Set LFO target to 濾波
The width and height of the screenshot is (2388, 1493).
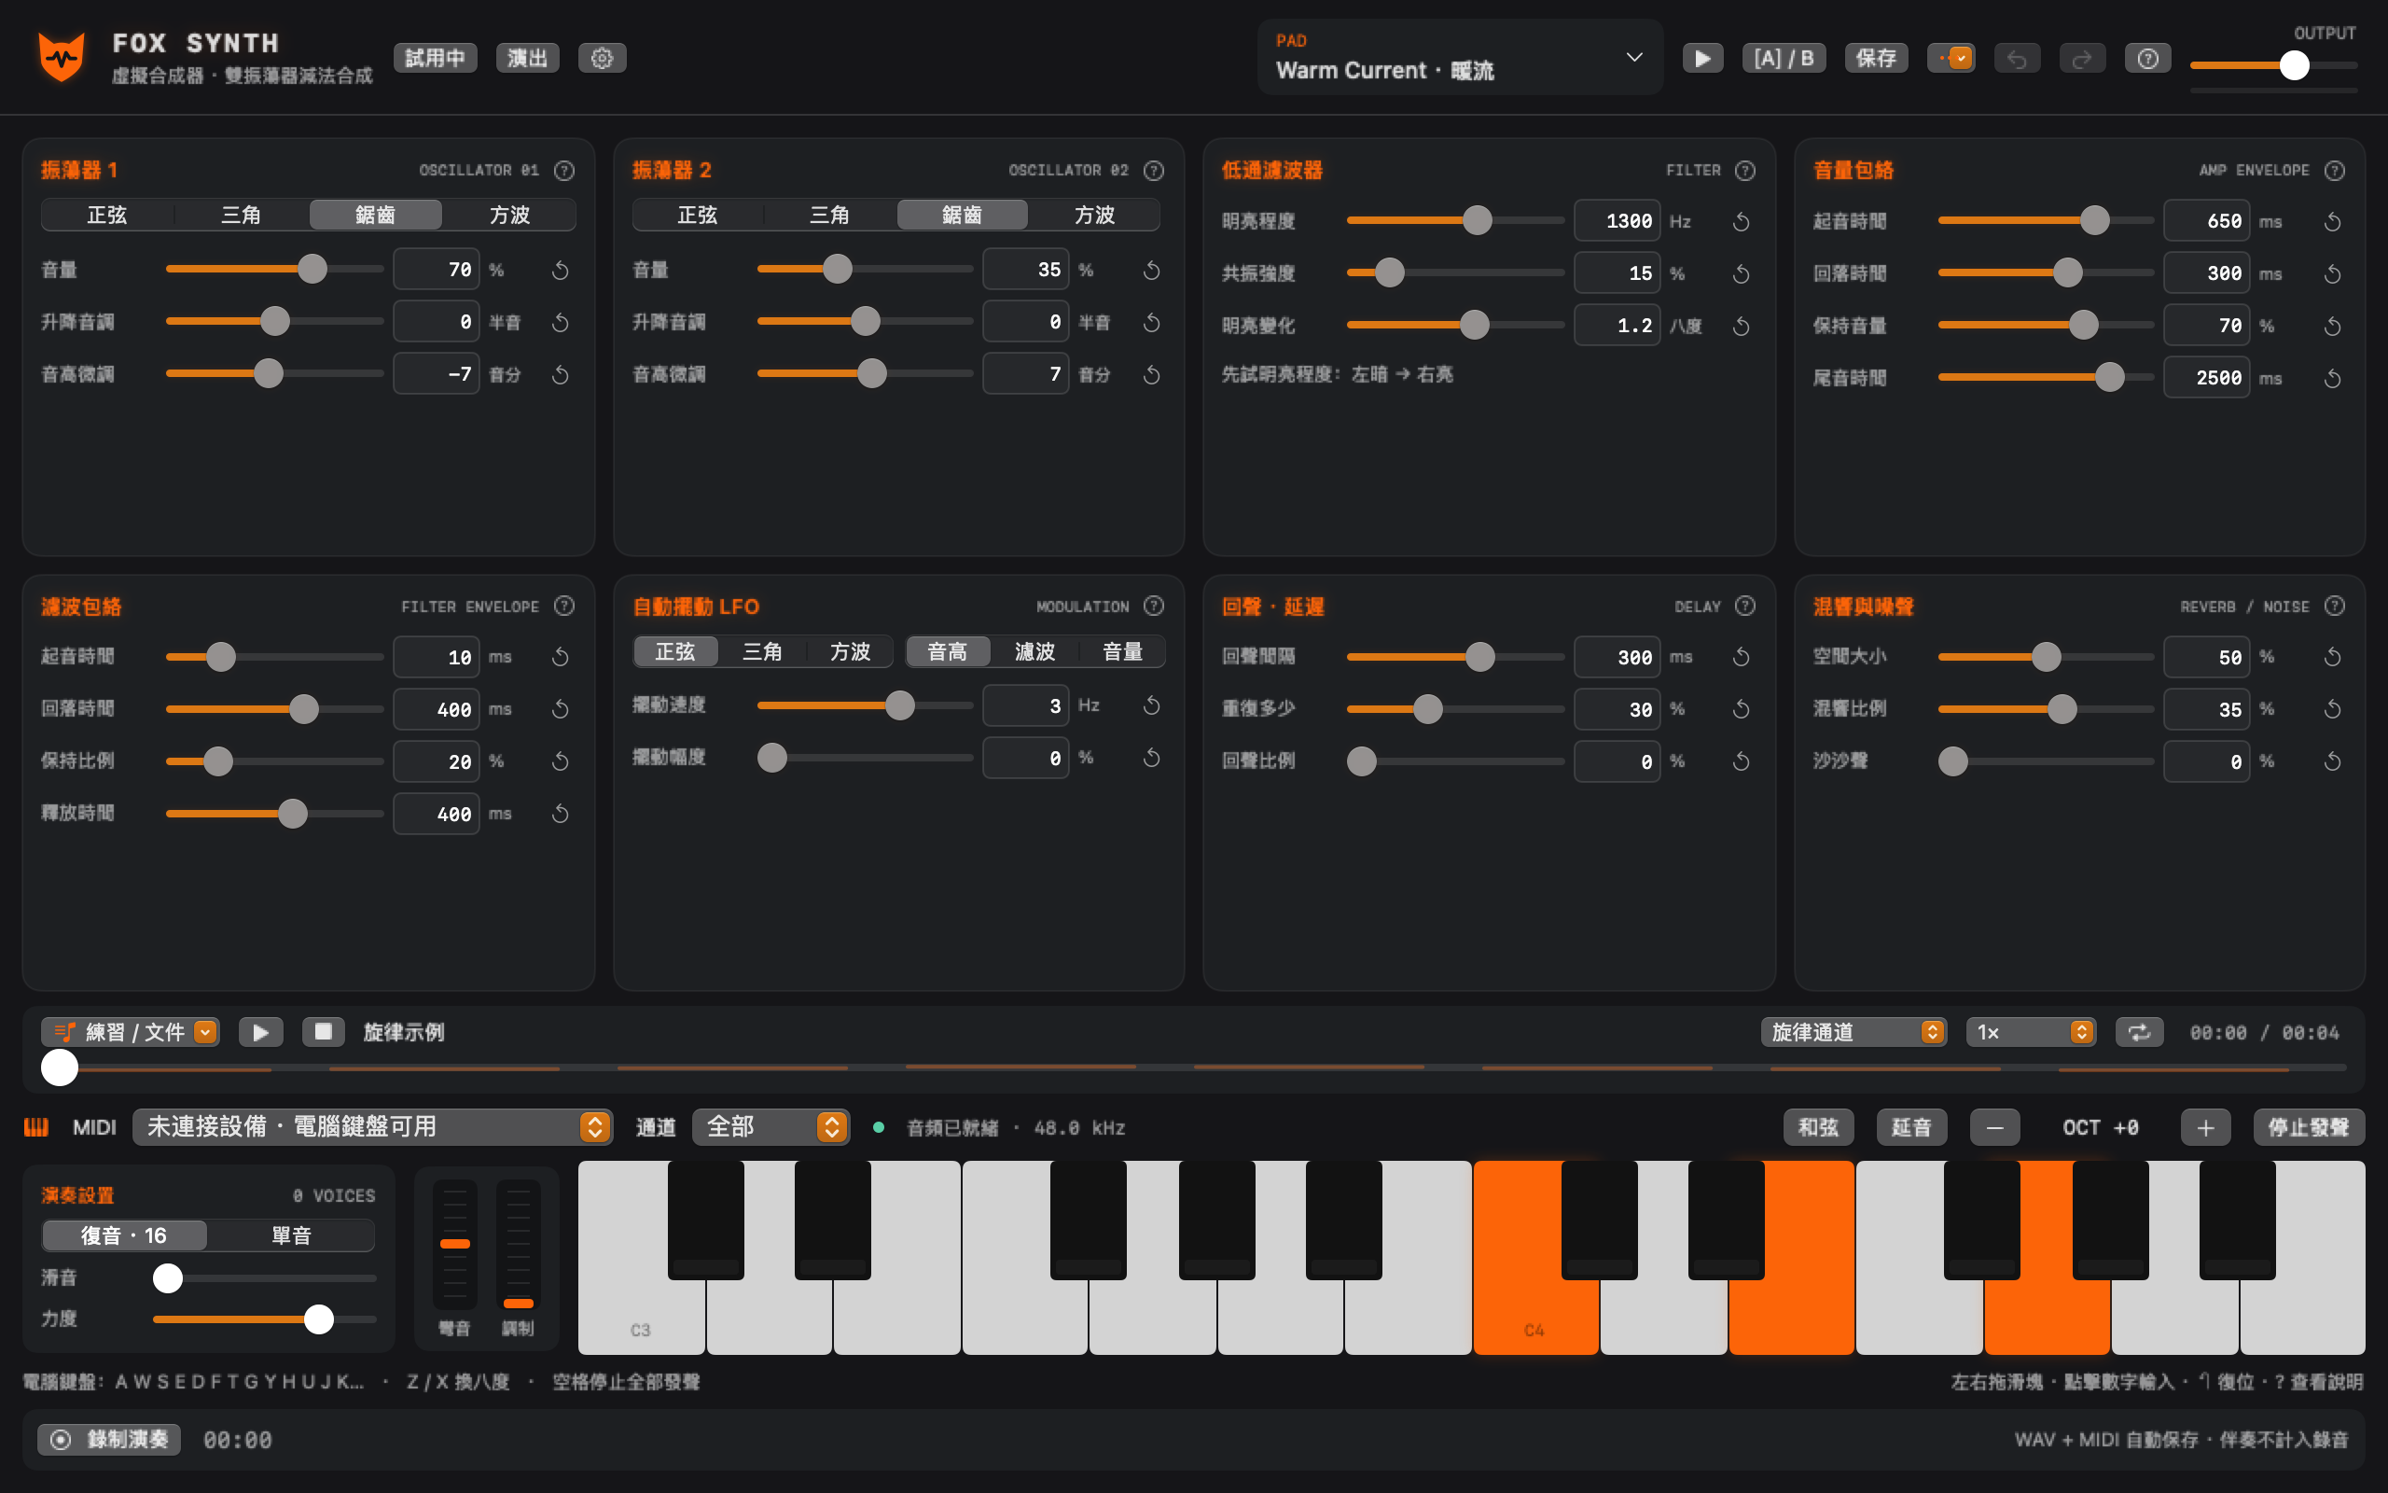tap(1034, 651)
